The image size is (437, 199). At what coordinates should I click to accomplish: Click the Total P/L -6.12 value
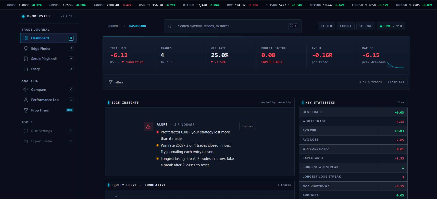[x=119, y=55]
